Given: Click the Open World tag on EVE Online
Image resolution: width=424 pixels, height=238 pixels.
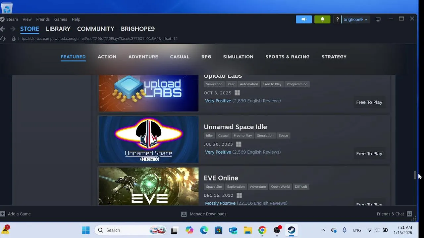Looking at the screenshot, I should (280, 187).
